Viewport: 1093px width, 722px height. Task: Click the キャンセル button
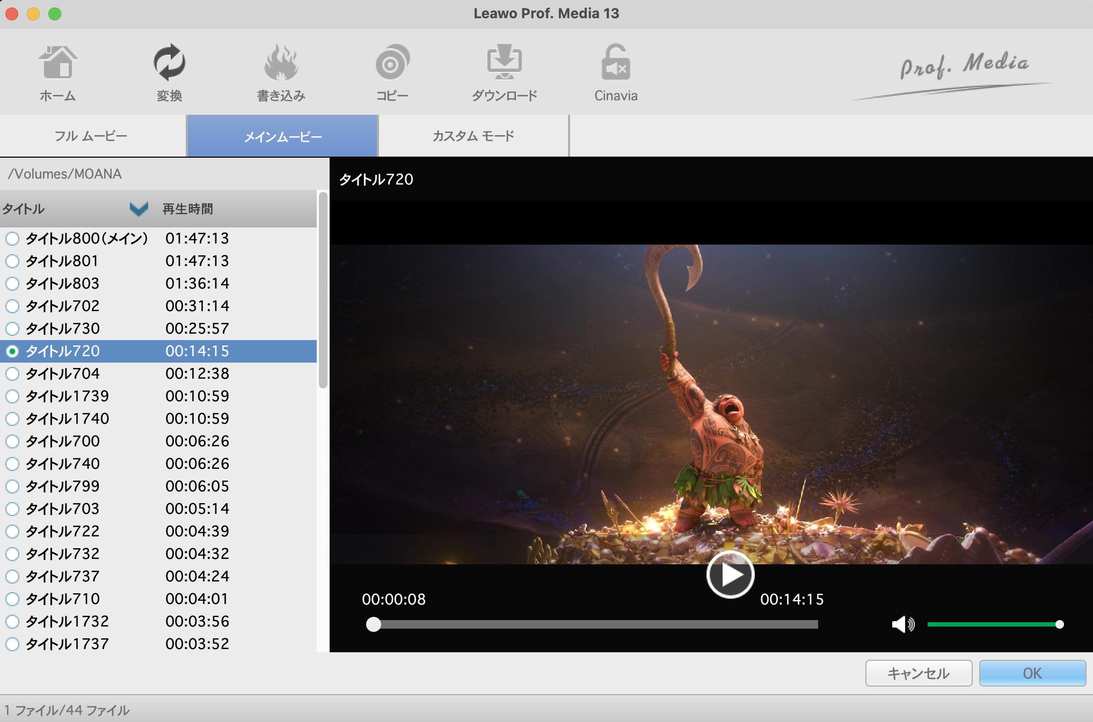click(x=919, y=673)
